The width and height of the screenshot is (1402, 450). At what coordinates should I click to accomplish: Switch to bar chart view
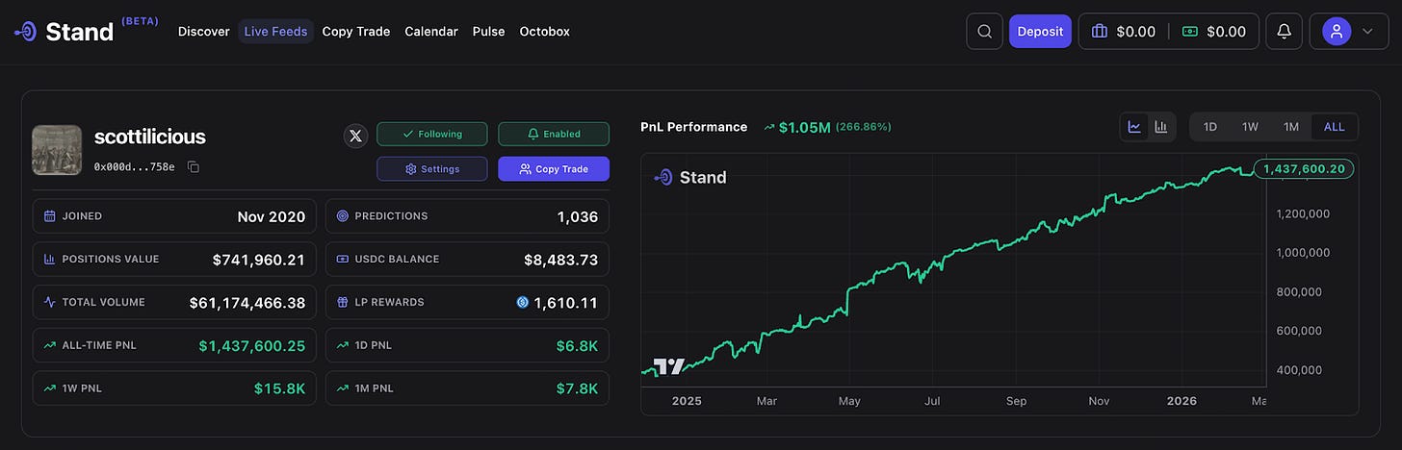[1161, 127]
